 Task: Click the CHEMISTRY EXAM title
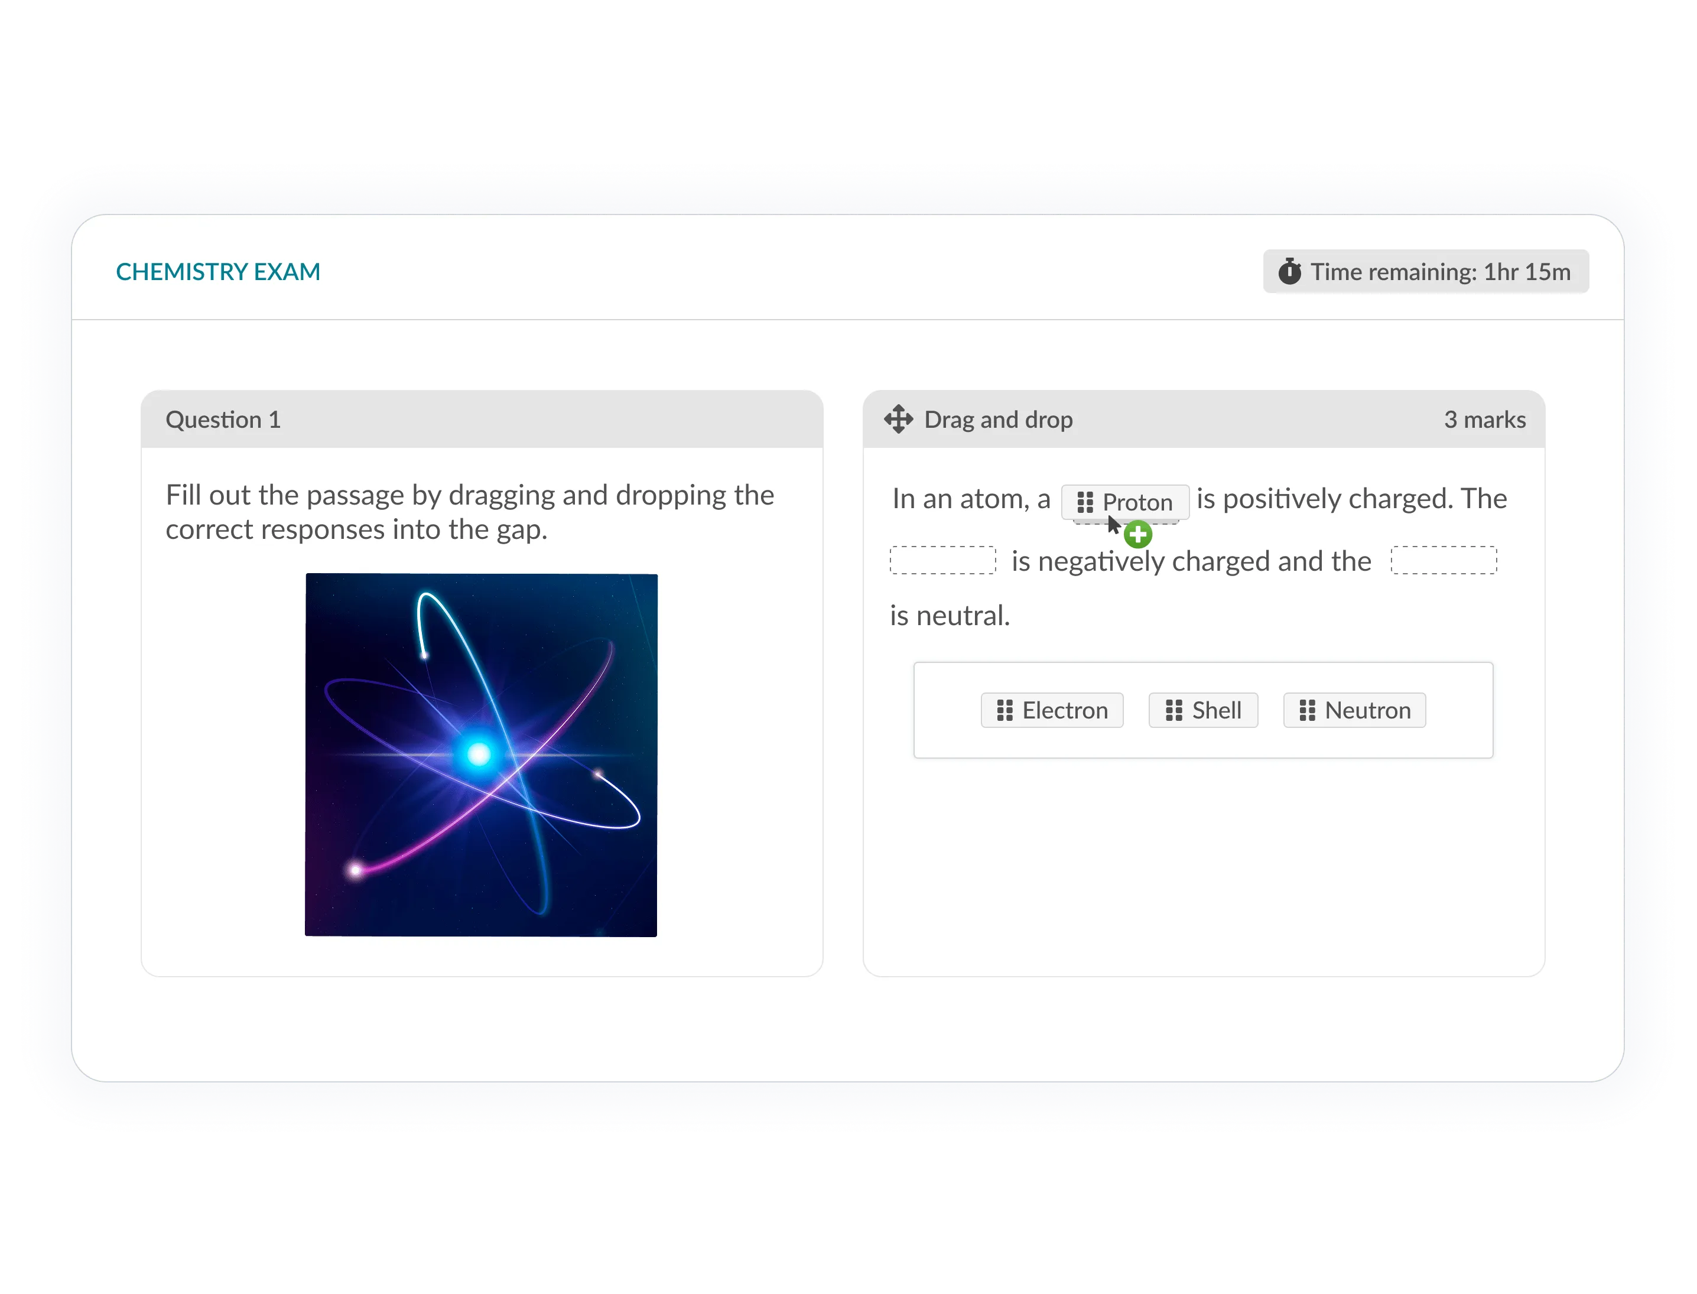(218, 271)
